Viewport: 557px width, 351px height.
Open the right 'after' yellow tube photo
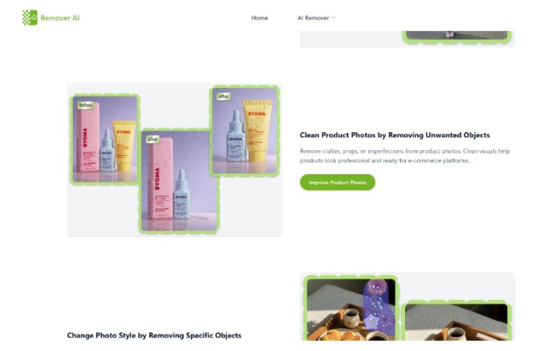coord(245,131)
